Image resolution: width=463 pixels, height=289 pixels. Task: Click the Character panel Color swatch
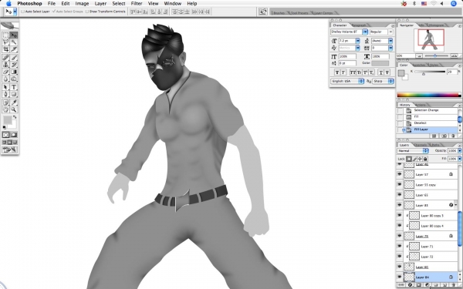coord(380,63)
